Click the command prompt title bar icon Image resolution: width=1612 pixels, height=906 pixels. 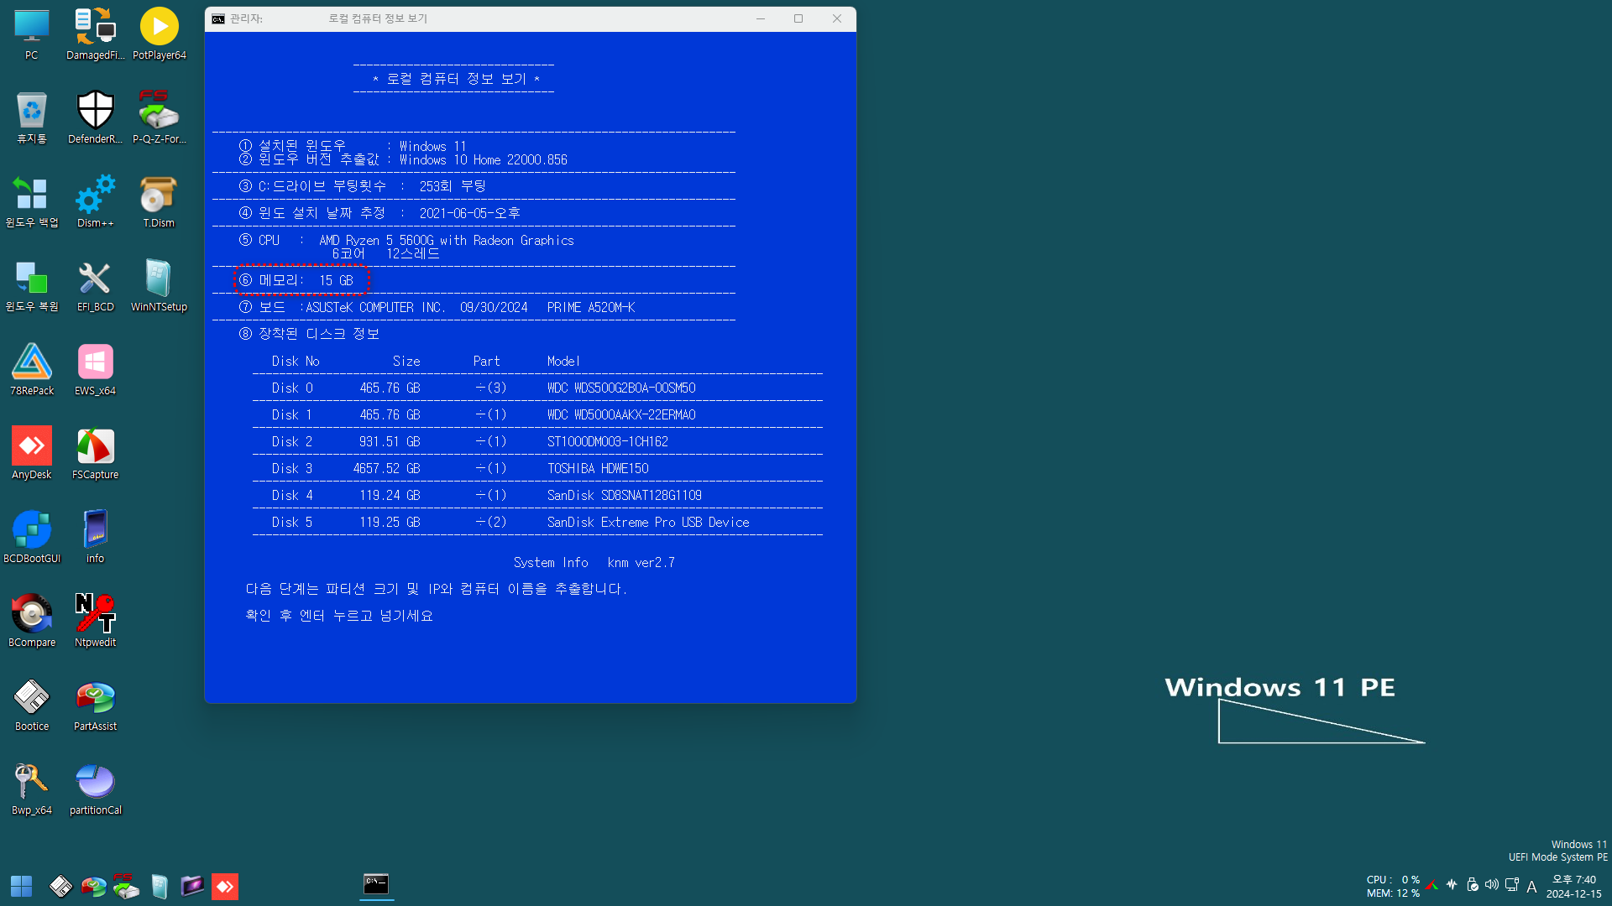tap(218, 18)
